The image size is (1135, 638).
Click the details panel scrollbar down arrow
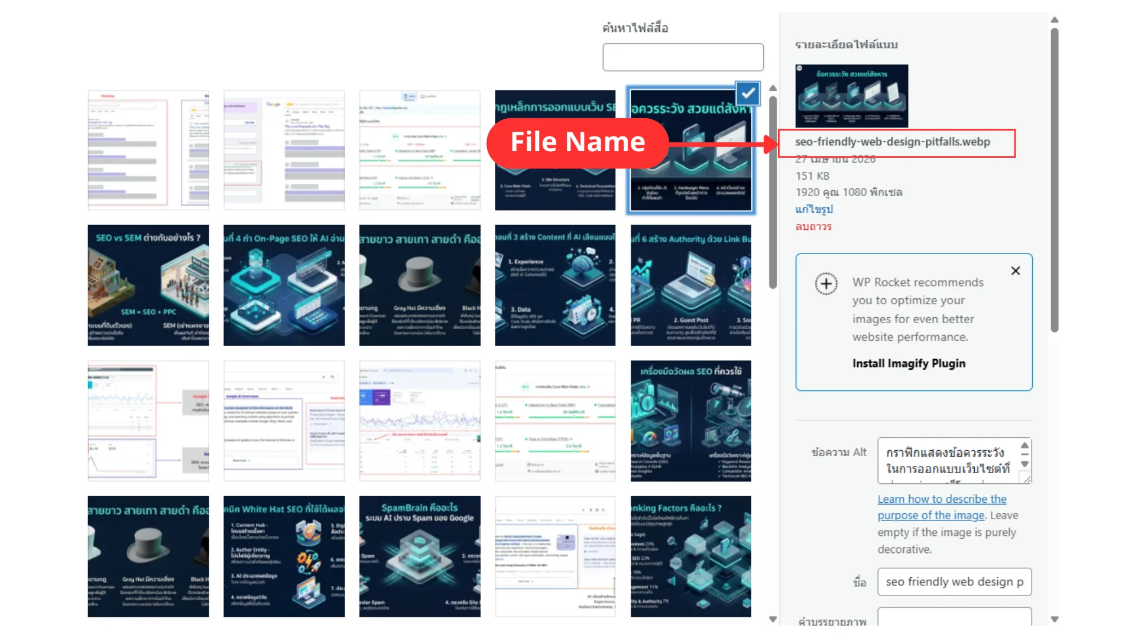[1055, 619]
